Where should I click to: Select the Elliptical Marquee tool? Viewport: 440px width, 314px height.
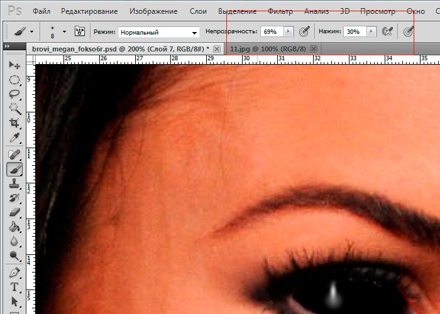[14, 80]
